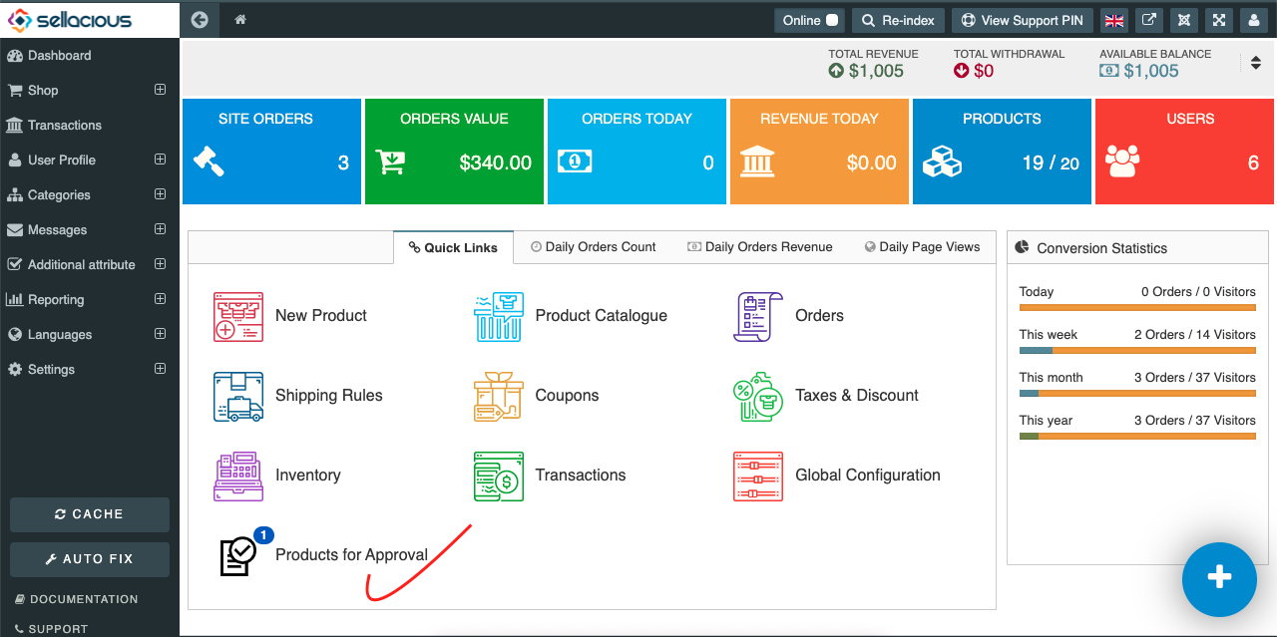The image size is (1277, 637).
Task: Open the Coupons gift box icon
Action: tap(499, 397)
